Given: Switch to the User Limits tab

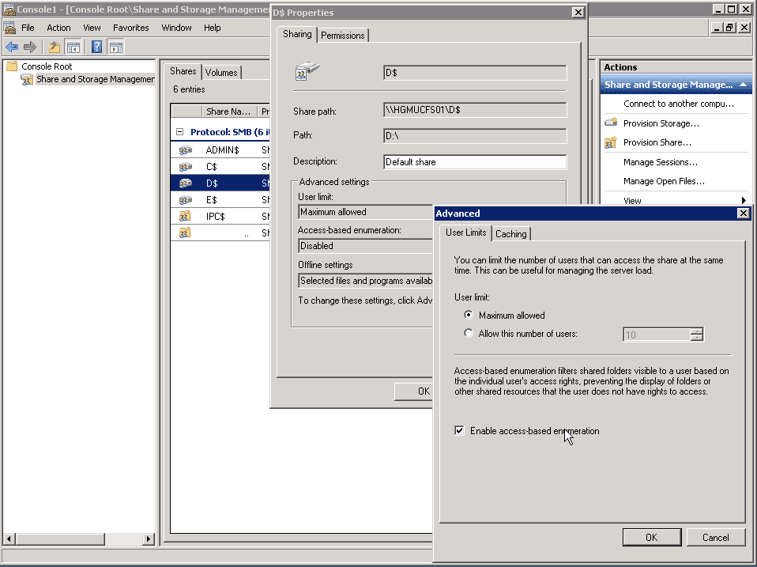Looking at the screenshot, I should [x=466, y=232].
